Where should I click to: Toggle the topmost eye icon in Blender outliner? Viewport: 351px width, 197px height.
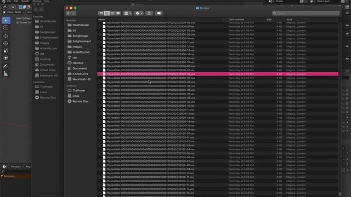coord(347,13)
